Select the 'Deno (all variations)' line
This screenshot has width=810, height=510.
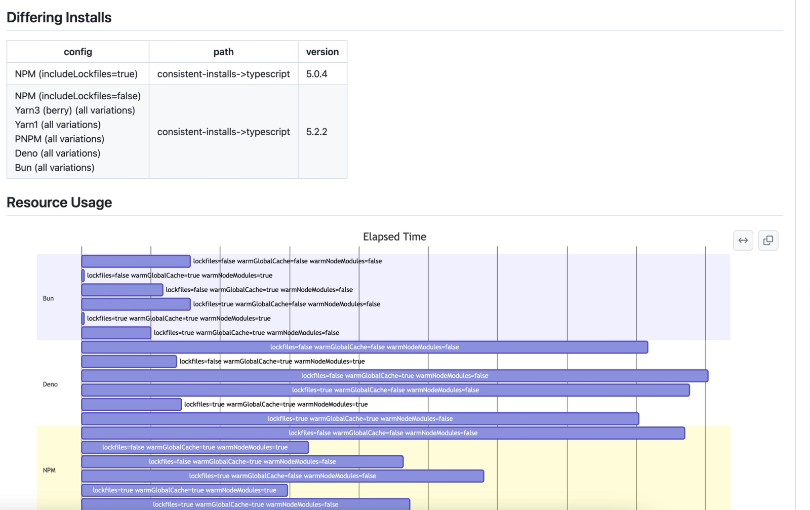tap(58, 153)
